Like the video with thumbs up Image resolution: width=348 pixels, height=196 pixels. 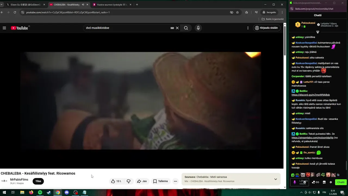coord(116,181)
